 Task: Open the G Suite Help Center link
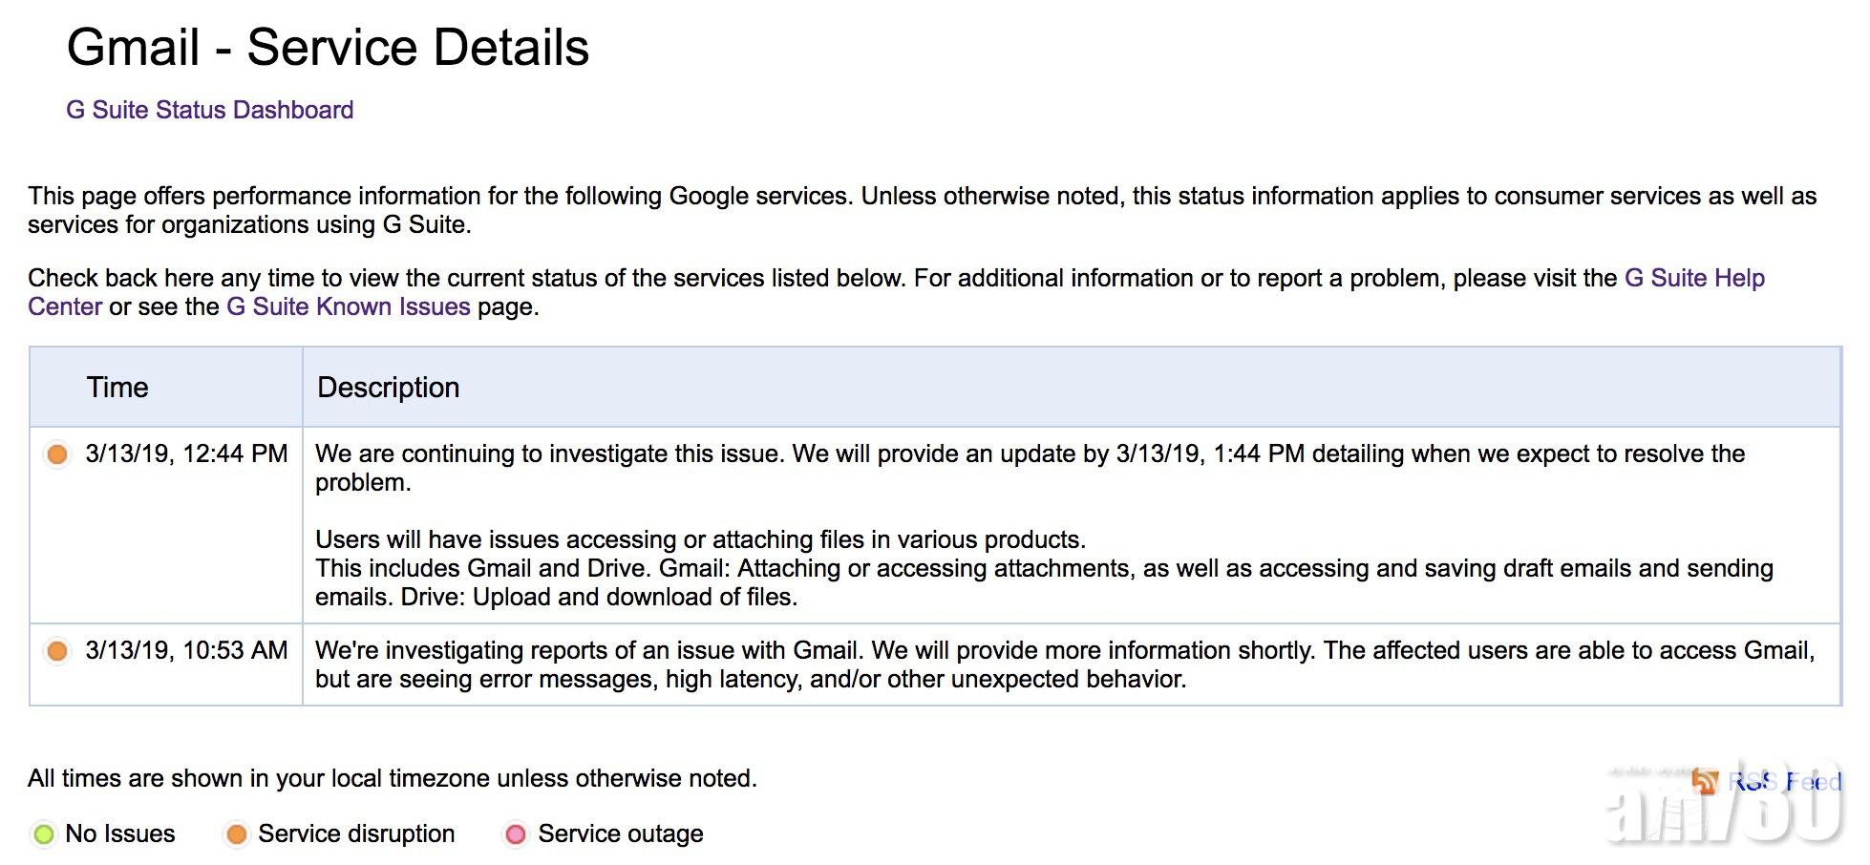pyautogui.click(x=1693, y=278)
